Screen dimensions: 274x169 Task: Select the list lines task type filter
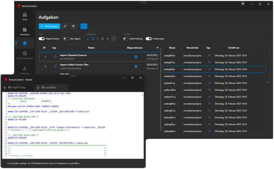tap(88, 39)
